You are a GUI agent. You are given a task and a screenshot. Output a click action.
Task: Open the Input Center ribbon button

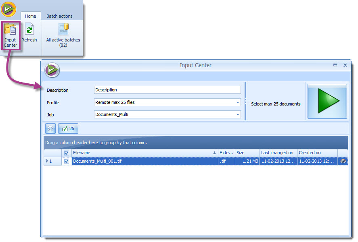[x=10, y=35]
